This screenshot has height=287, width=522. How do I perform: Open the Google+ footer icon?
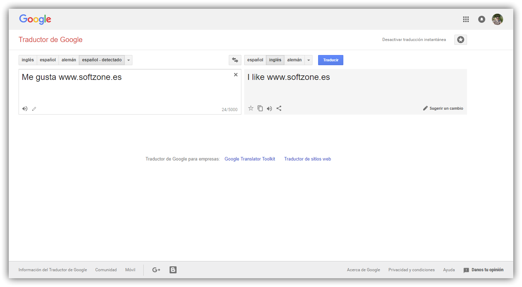pos(156,270)
